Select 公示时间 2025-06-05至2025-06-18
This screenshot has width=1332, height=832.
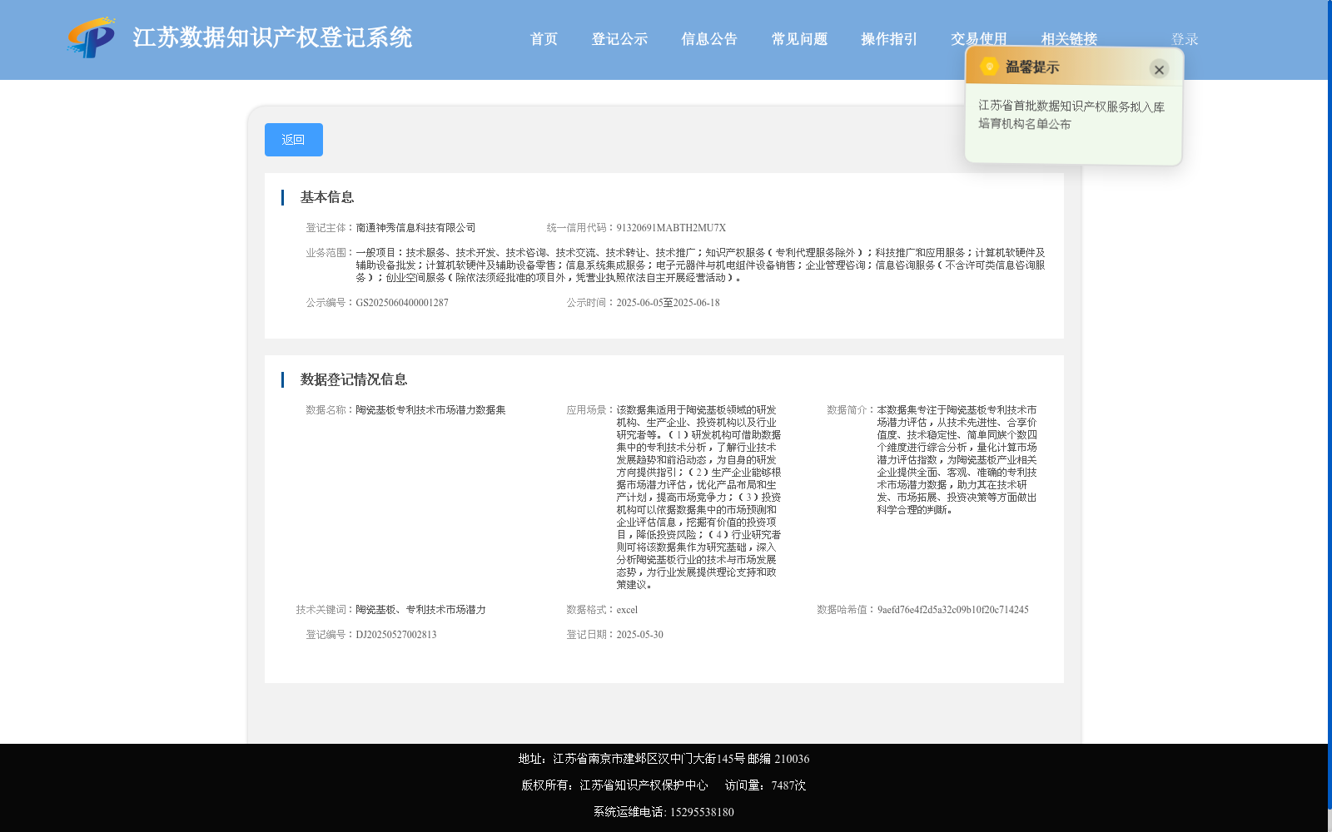click(x=668, y=303)
